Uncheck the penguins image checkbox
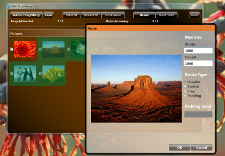Viewport: 225px width, 156px height. coord(12,74)
